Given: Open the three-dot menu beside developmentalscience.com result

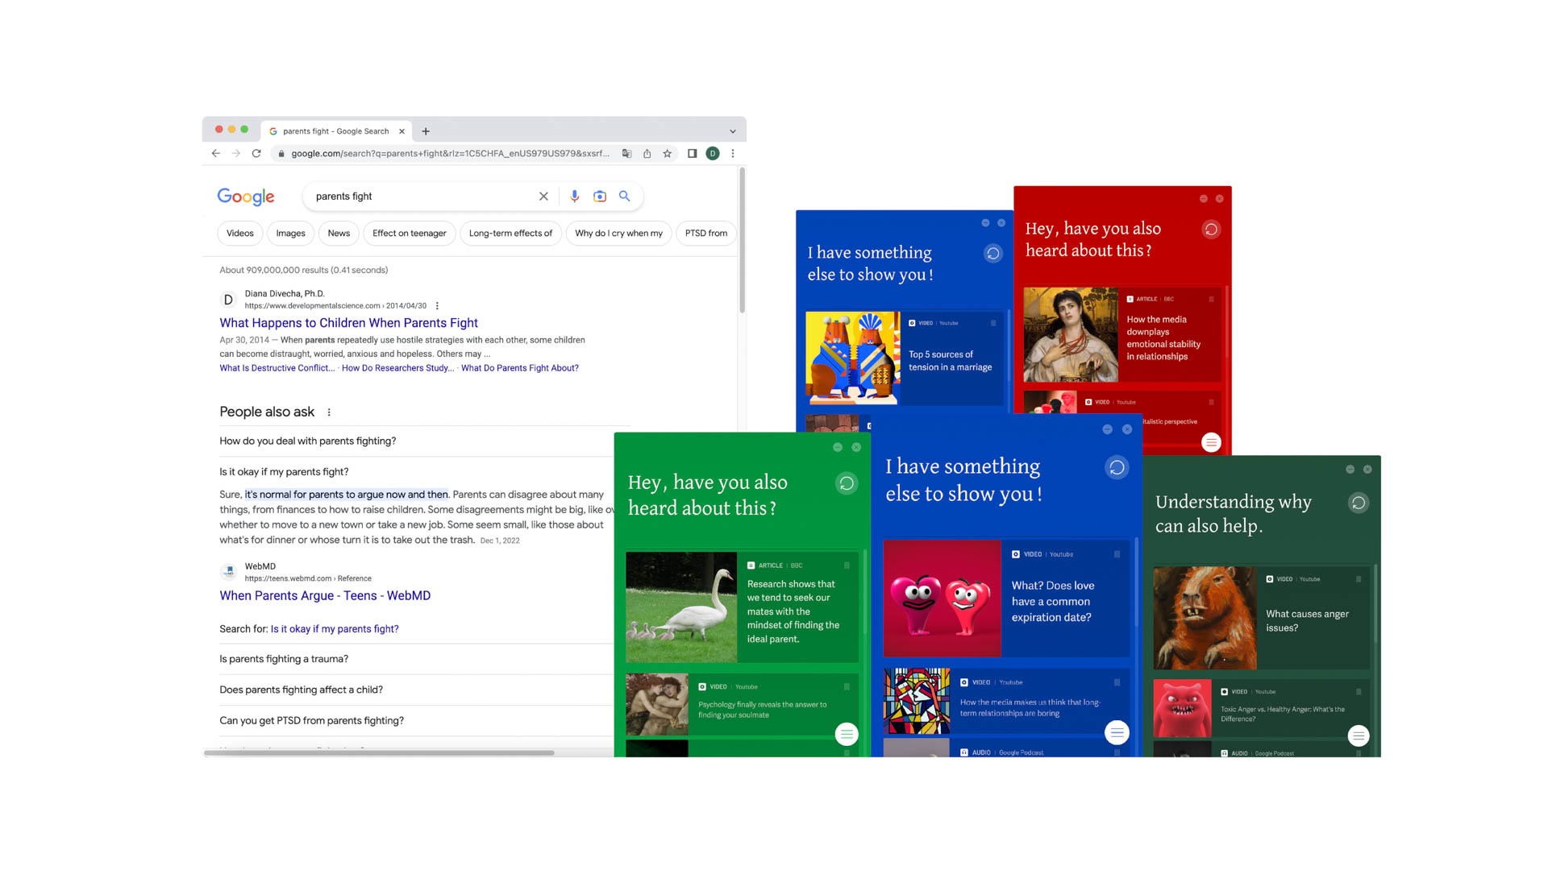Looking at the screenshot, I should coord(437,305).
